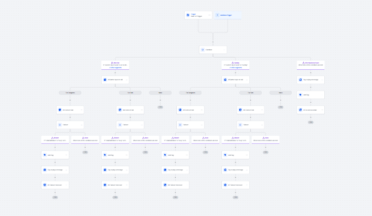Click Say or play message icon in Mon-Sat For Sales
372x216 pixels.
tap(105, 170)
